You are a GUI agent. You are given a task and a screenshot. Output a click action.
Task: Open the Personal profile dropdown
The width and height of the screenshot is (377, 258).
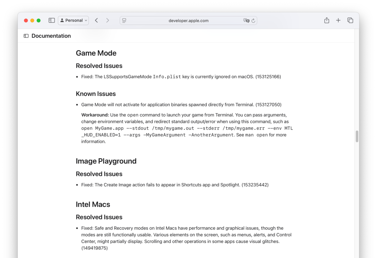click(74, 20)
